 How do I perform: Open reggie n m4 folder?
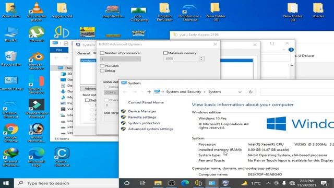[62, 10]
